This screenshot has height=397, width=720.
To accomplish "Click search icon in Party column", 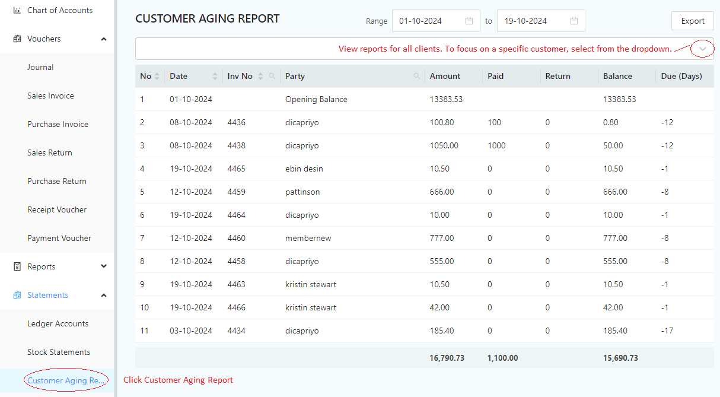I will [x=417, y=76].
